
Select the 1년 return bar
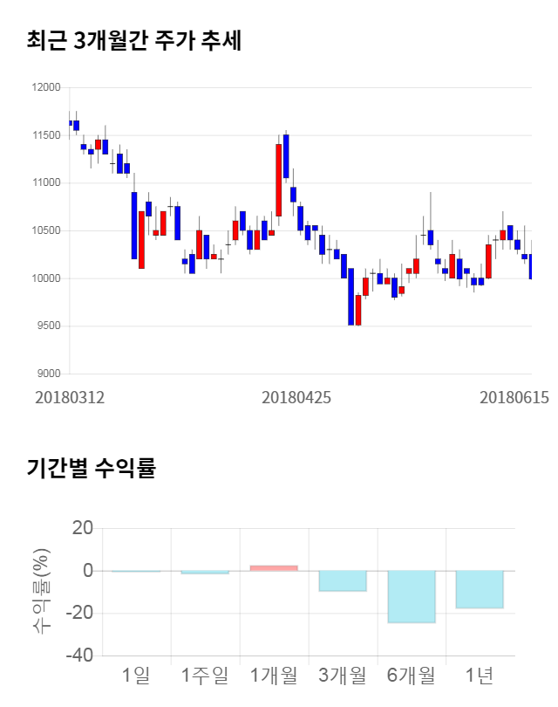(480, 589)
